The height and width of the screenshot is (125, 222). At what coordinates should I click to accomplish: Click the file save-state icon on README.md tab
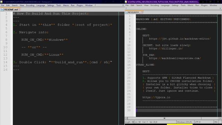[2, 10]
